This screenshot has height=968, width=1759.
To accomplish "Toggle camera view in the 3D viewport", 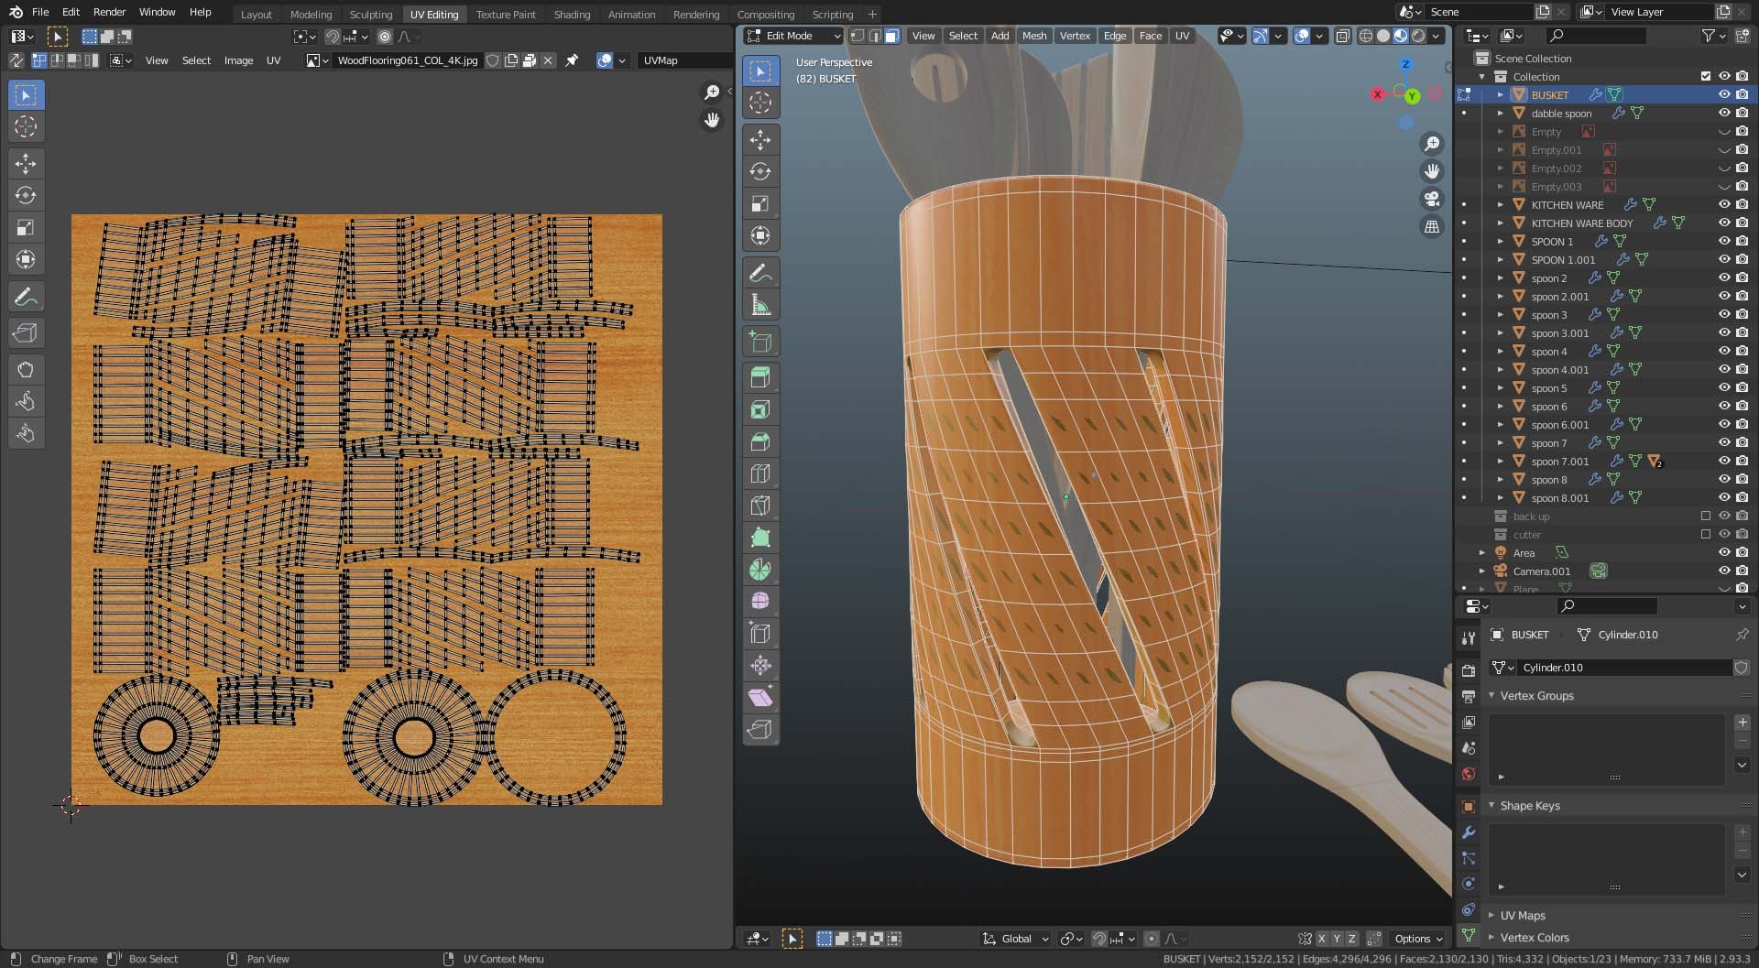I will (x=1432, y=199).
